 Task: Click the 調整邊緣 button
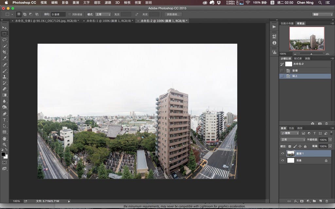coord(173,14)
